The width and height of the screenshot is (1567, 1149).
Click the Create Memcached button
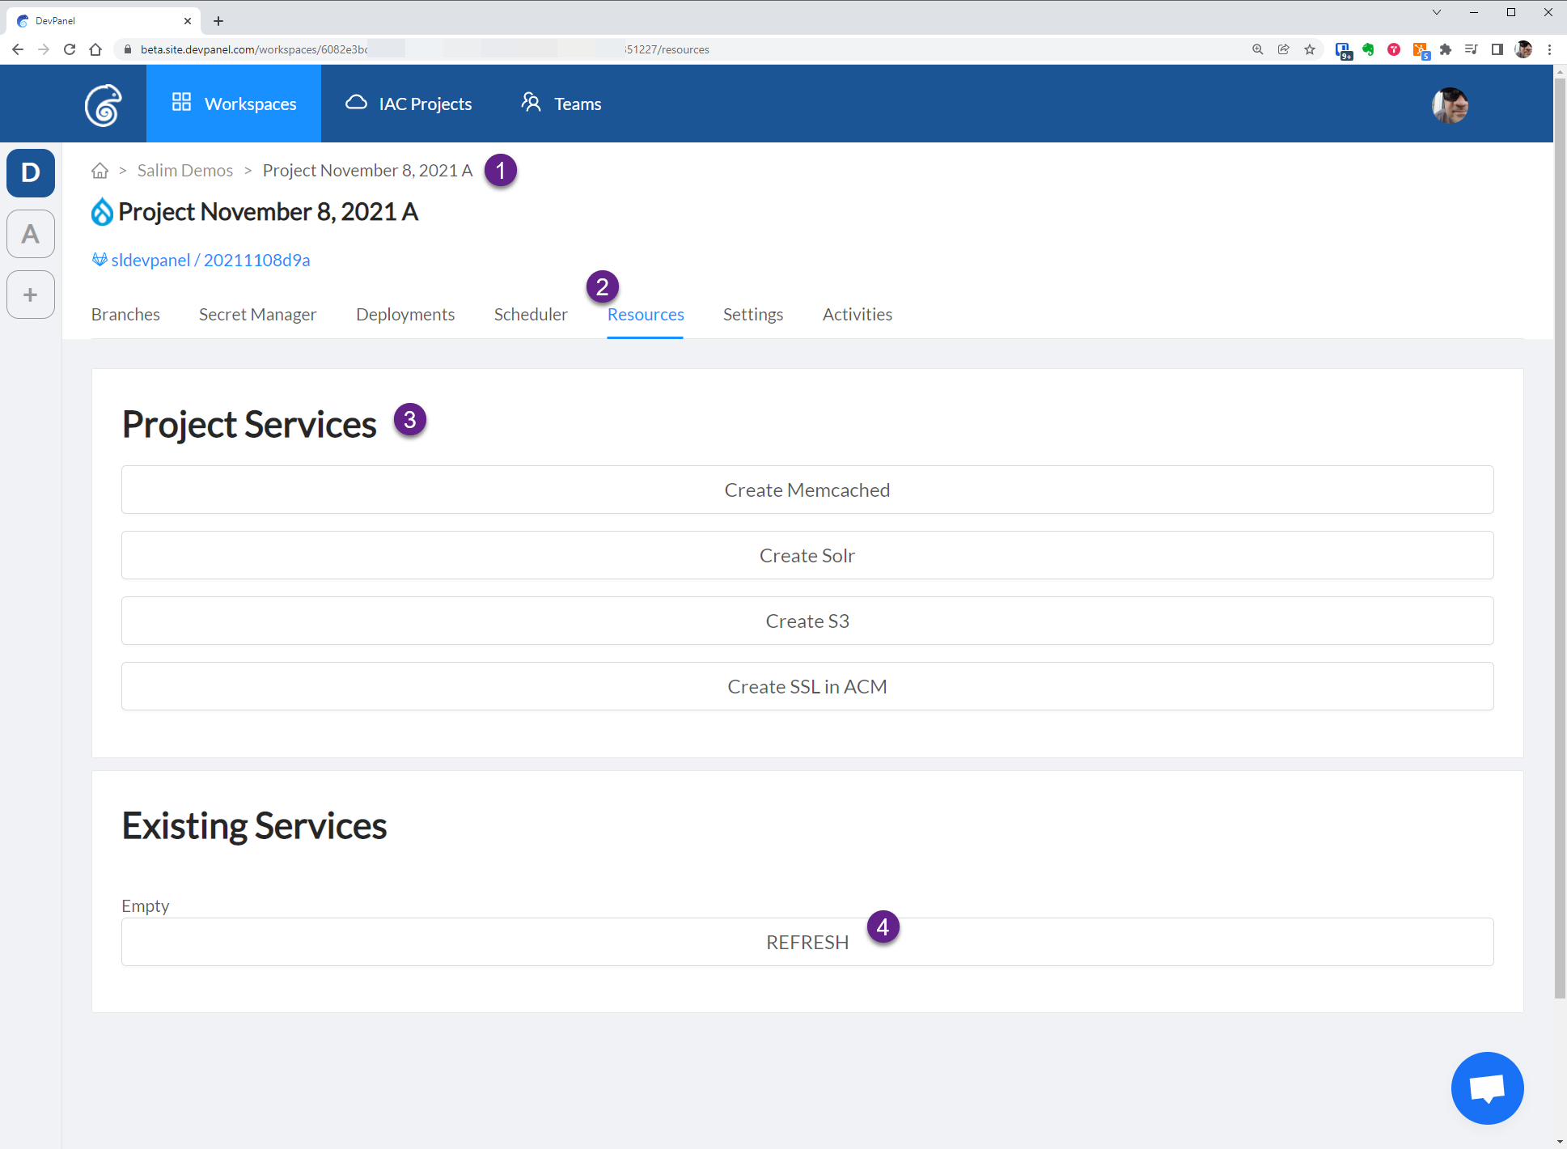(x=807, y=490)
